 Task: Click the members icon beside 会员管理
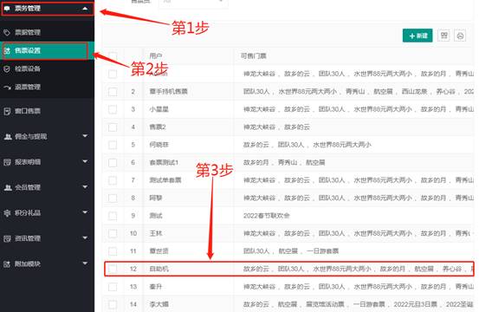pyautogui.click(x=8, y=187)
